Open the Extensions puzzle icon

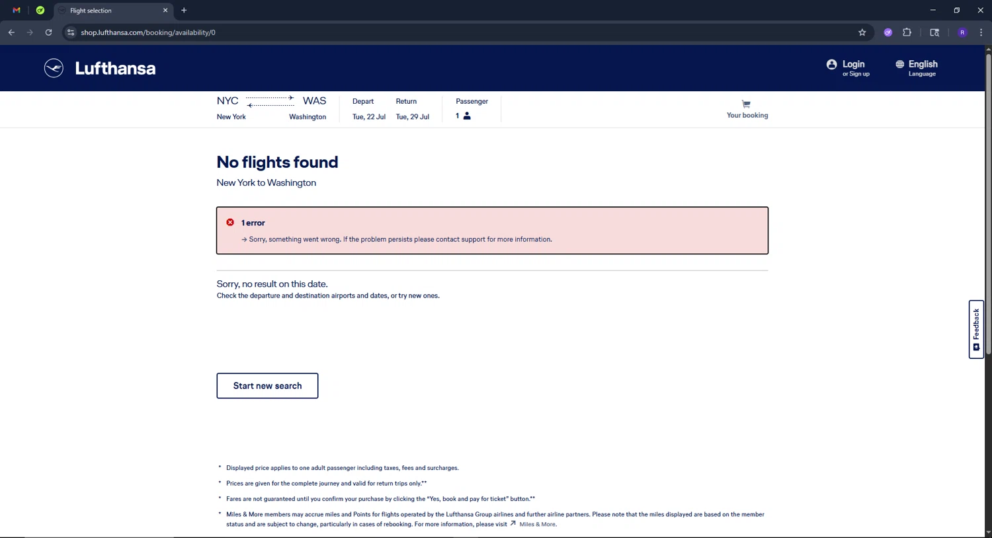[907, 32]
